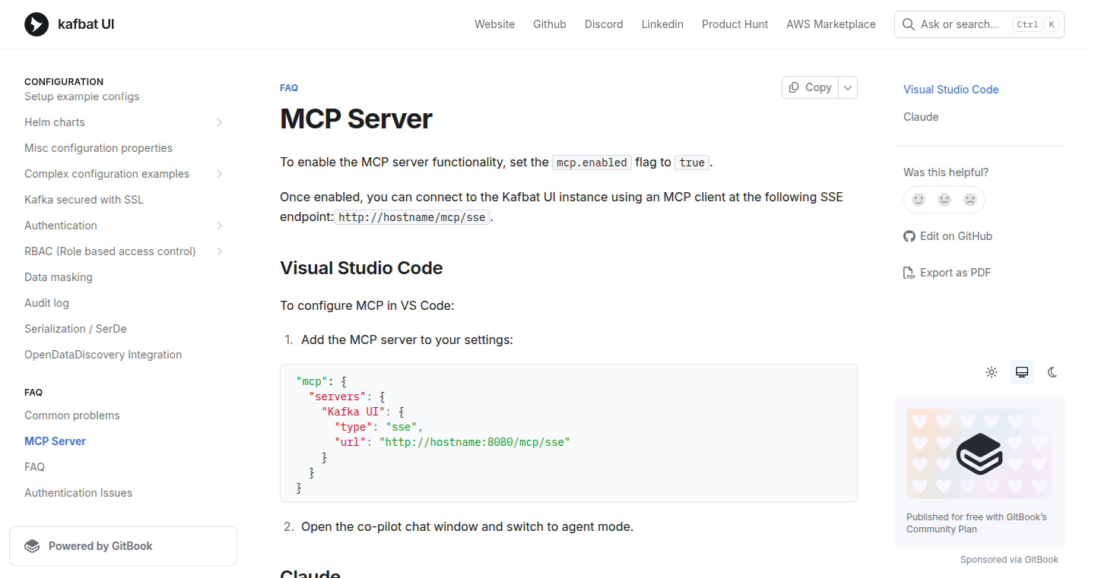Open Setup example configs page
Image resolution: width=1095 pixels, height=578 pixels.
point(82,96)
